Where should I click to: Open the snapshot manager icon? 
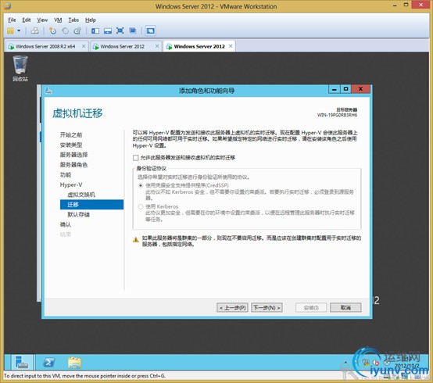pos(77,30)
